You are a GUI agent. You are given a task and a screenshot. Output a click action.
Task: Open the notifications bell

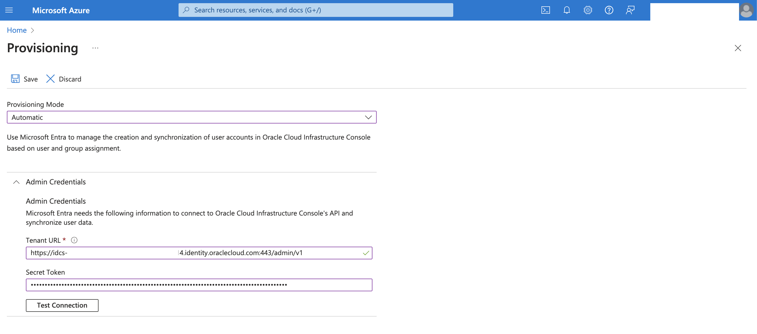point(567,10)
